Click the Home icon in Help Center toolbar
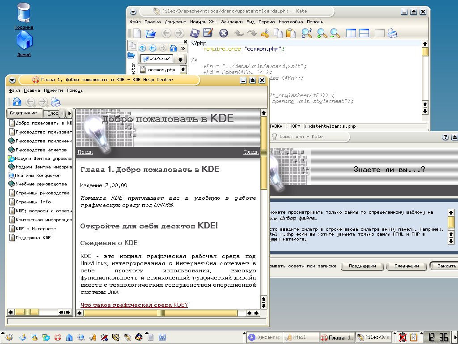 [x=17, y=102]
